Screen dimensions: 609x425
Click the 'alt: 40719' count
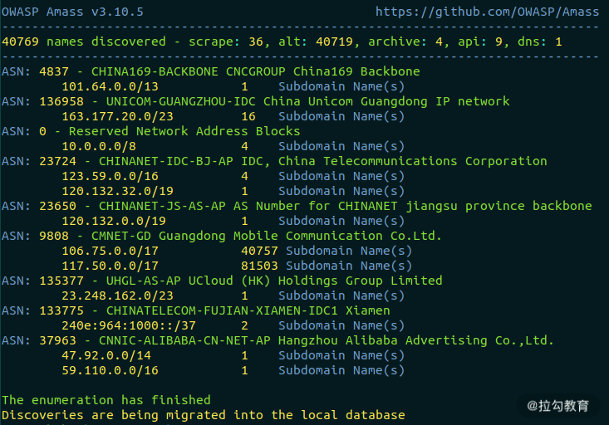click(316, 42)
